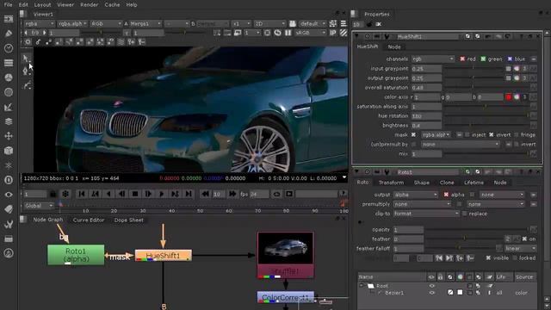Open the Deep nodes D icon
This screenshot has height=310, width=551.
[x=9, y=180]
